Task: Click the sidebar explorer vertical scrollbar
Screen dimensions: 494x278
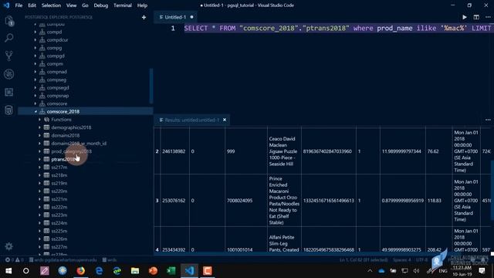Action: click(151, 86)
